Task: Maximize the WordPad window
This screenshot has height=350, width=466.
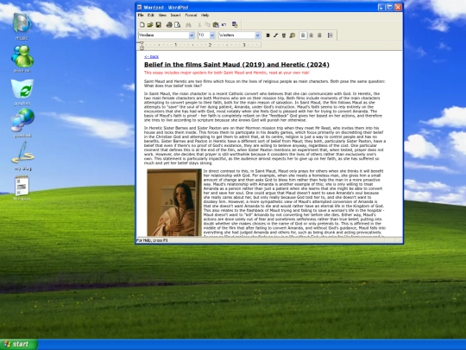Action: (389, 7)
